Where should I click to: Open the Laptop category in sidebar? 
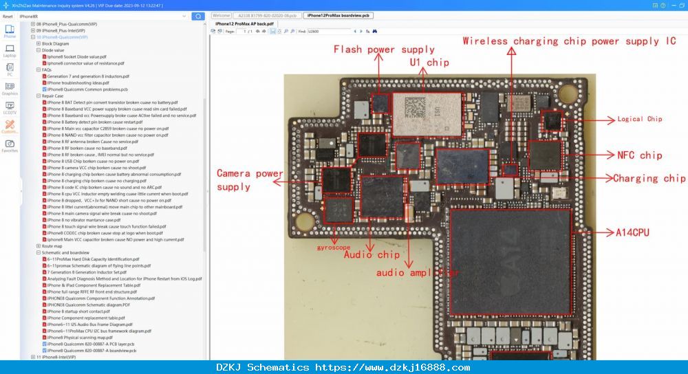[x=10, y=51]
